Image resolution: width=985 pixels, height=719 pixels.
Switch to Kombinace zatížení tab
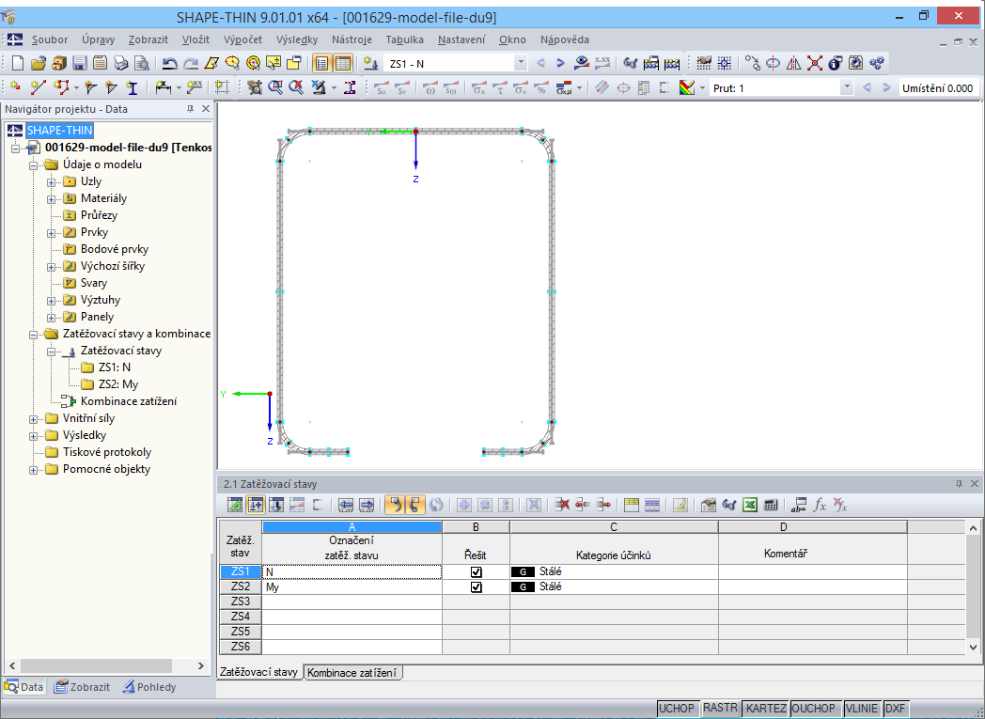352,673
